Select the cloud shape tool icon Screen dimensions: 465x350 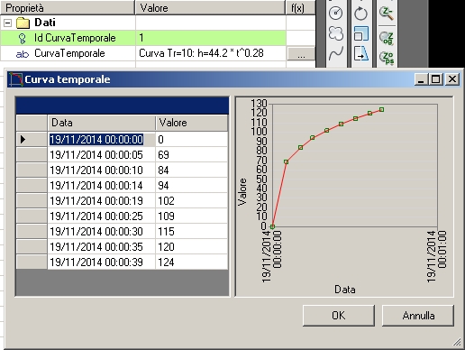coord(335,33)
